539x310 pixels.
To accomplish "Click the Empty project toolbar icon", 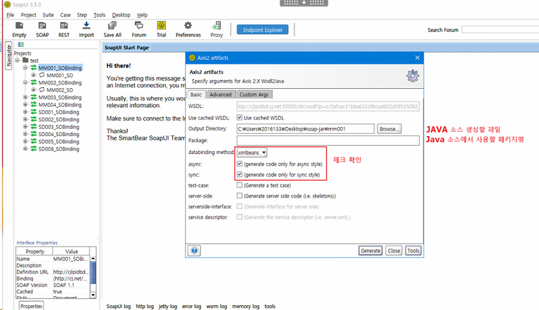I will [x=19, y=26].
